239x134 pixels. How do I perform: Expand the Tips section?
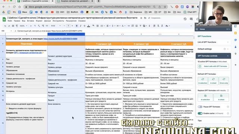(x=213, y=121)
